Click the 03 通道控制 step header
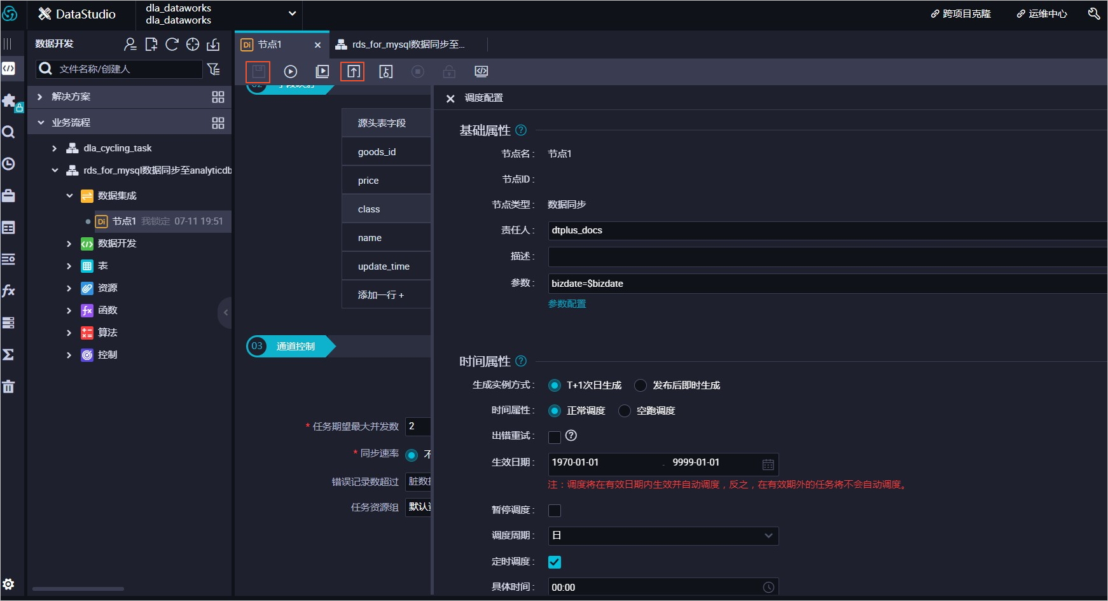1108x601 pixels. [x=291, y=346]
